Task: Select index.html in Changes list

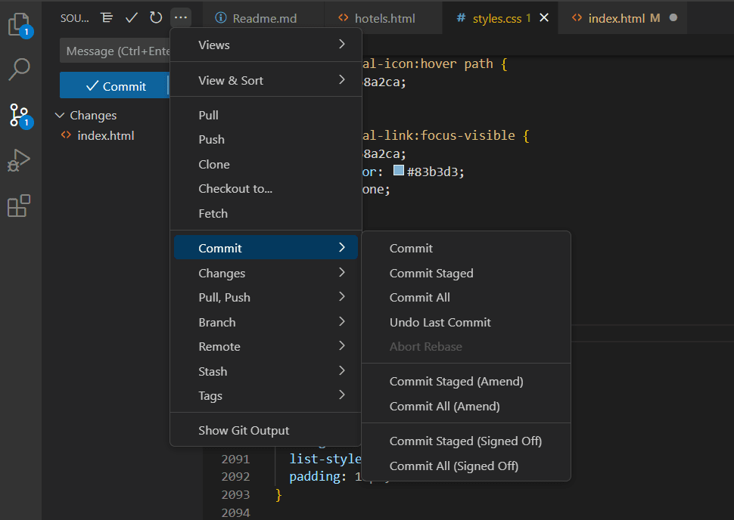Action: [106, 135]
